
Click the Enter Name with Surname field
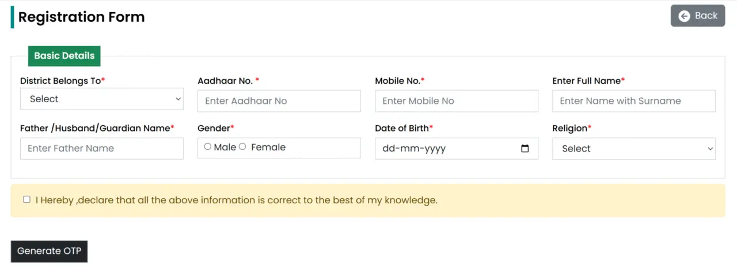click(634, 101)
